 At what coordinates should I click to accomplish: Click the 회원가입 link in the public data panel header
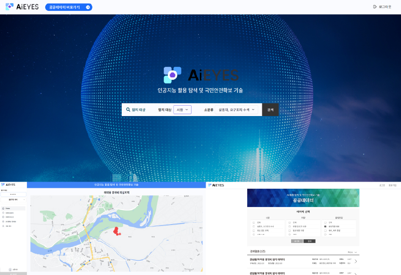393,185
